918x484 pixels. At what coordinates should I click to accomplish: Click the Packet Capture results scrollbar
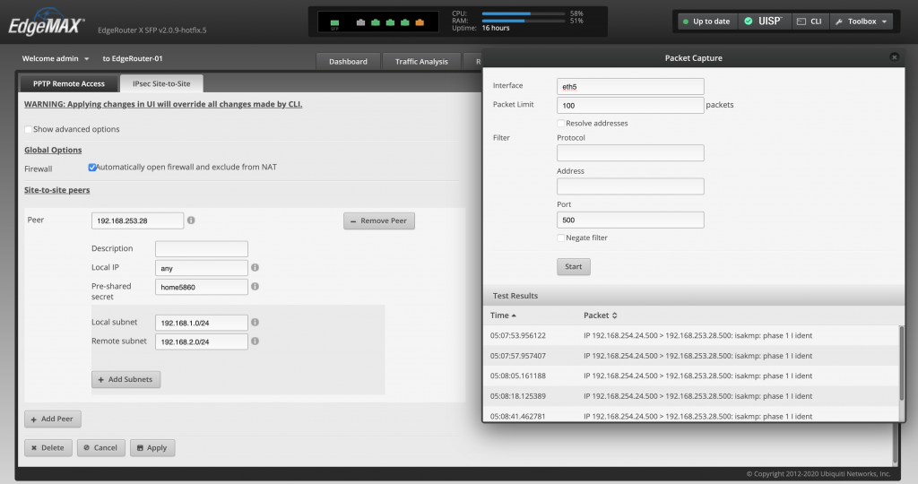901,363
